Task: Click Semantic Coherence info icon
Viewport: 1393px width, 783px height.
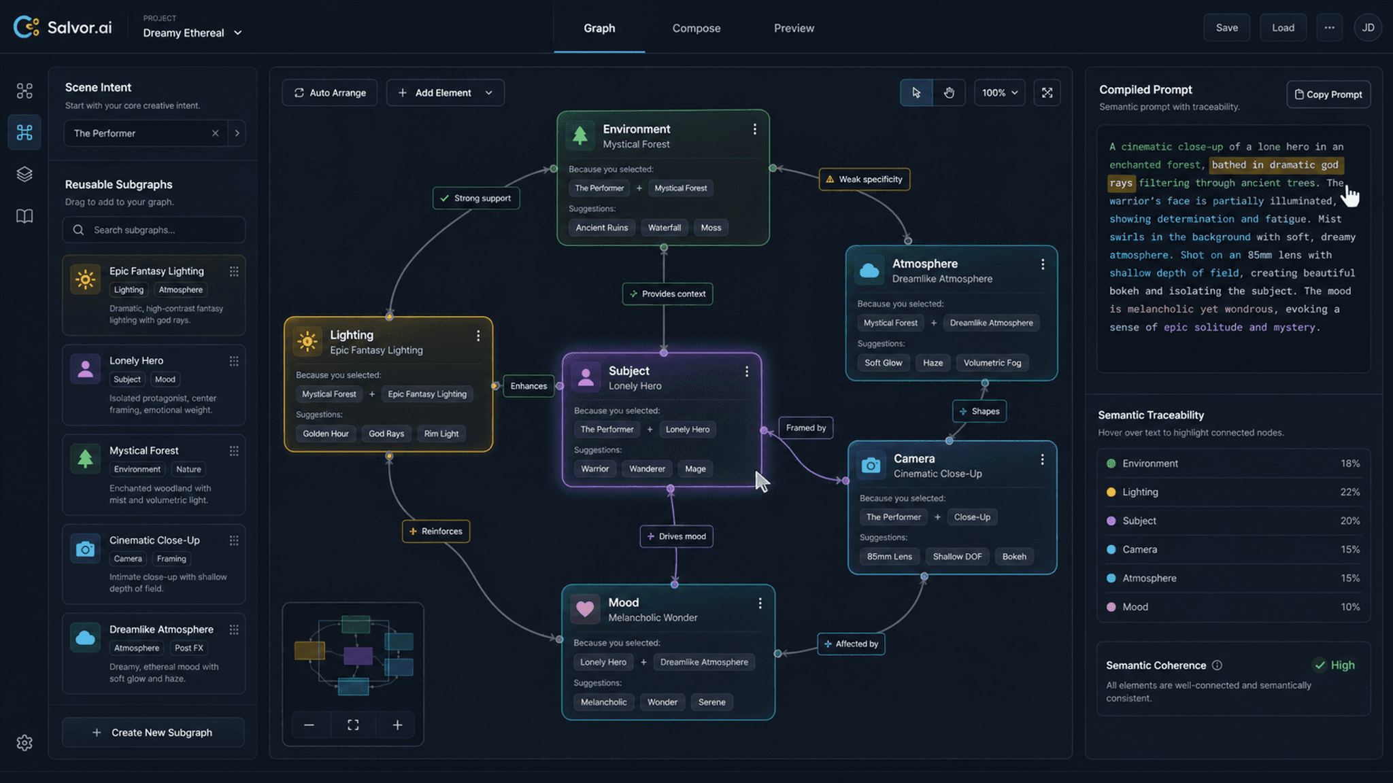Action: tap(1218, 665)
